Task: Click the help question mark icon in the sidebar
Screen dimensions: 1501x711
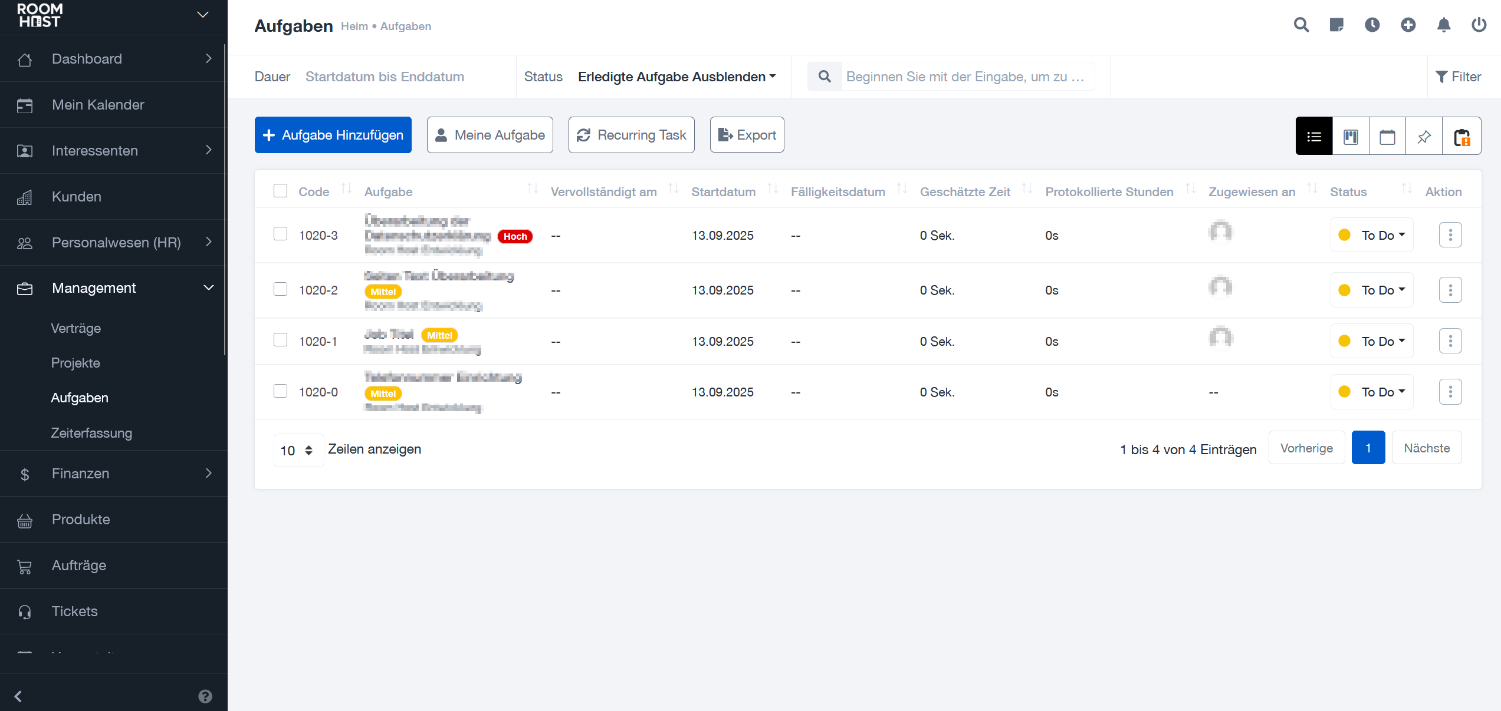Action: 205,696
